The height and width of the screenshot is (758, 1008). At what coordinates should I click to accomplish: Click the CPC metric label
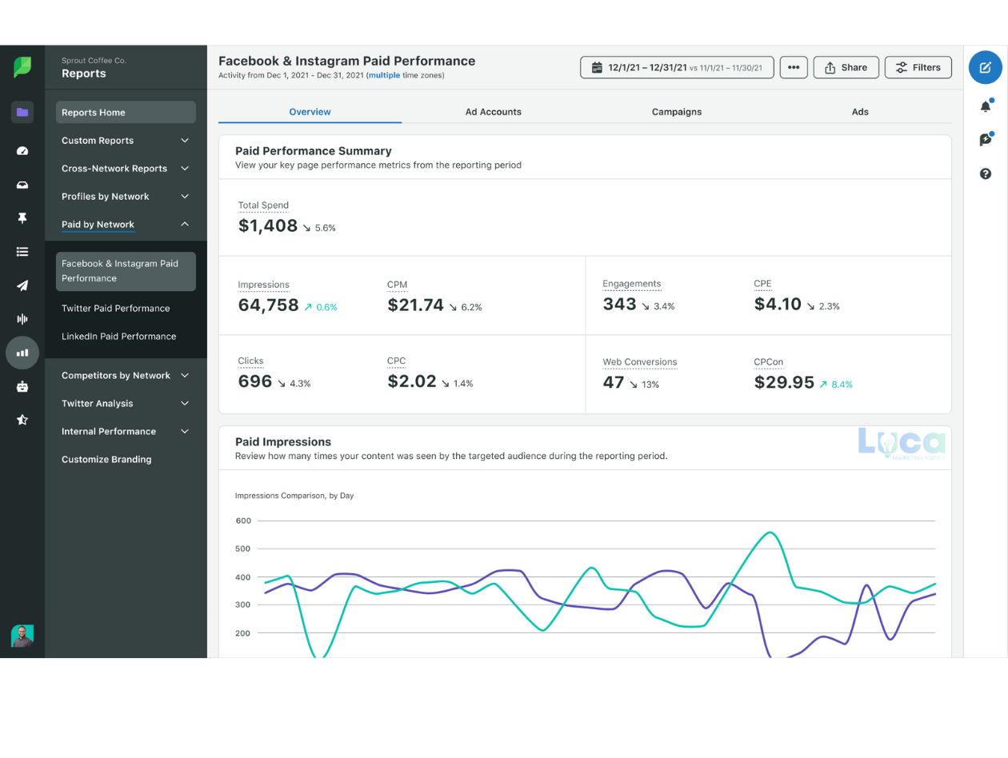396,361
